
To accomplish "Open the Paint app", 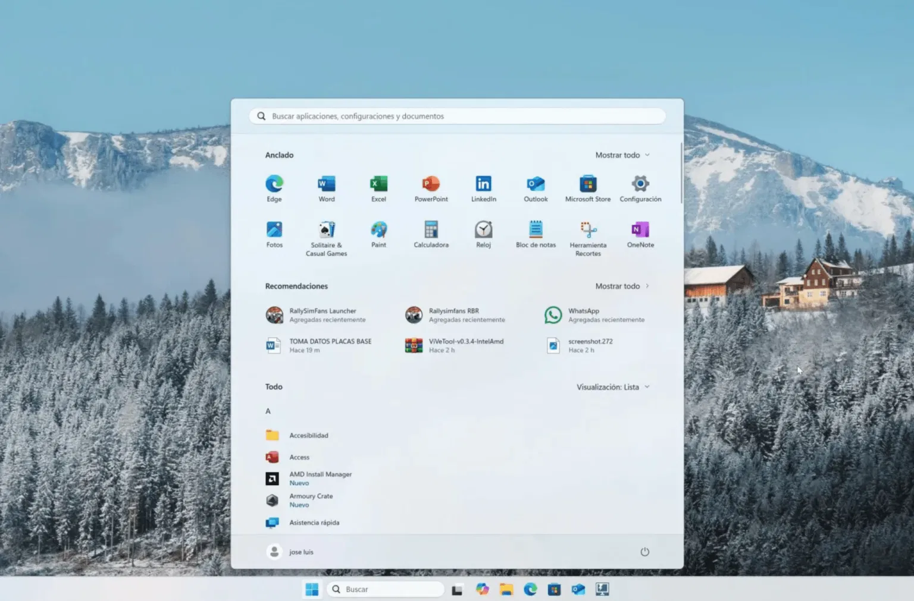I will click(378, 234).
